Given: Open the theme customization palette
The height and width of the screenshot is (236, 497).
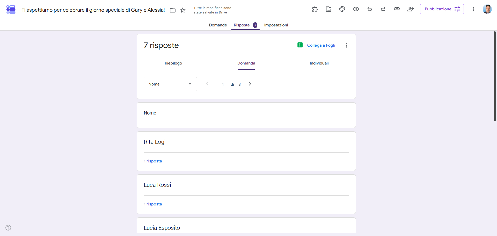Looking at the screenshot, I should 342,9.
